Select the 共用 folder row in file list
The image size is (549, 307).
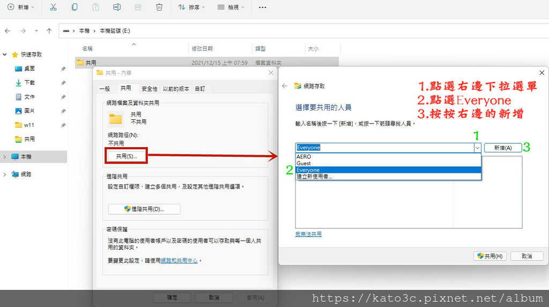tap(207, 63)
